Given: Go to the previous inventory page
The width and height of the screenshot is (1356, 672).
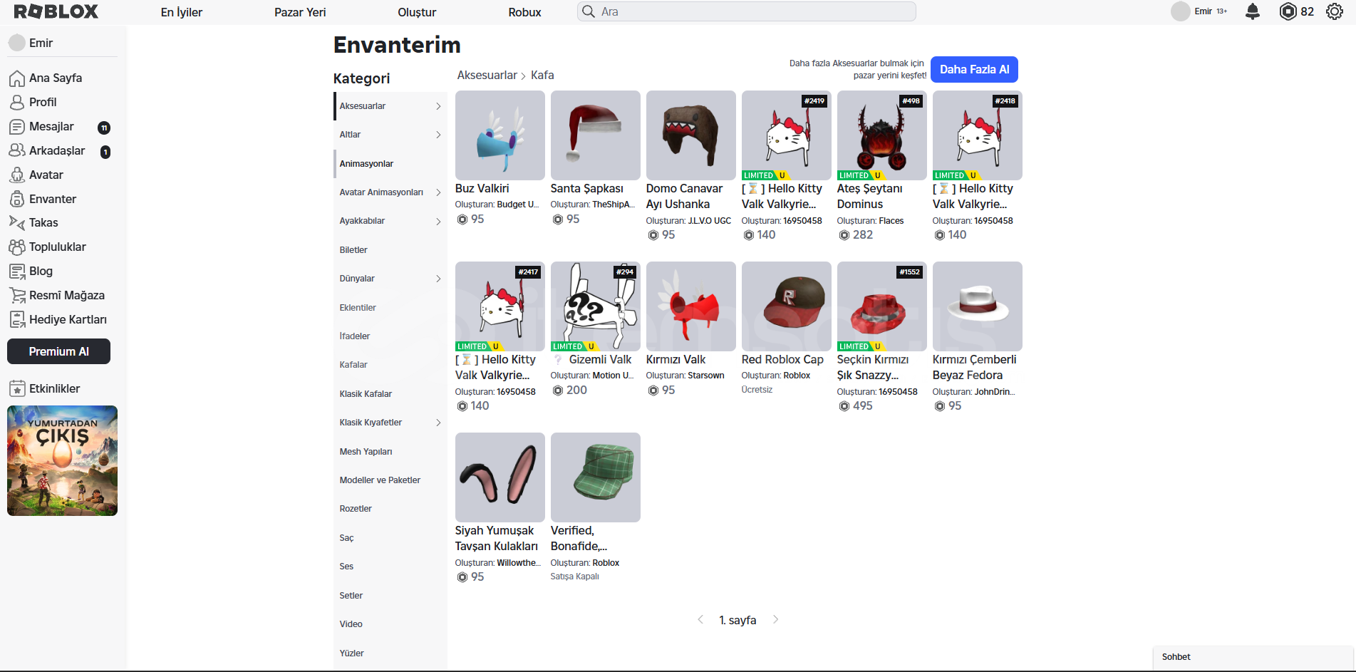Looking at the screenshot, I should (700, 619).
